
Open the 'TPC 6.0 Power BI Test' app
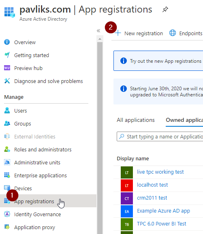(162, 224)
